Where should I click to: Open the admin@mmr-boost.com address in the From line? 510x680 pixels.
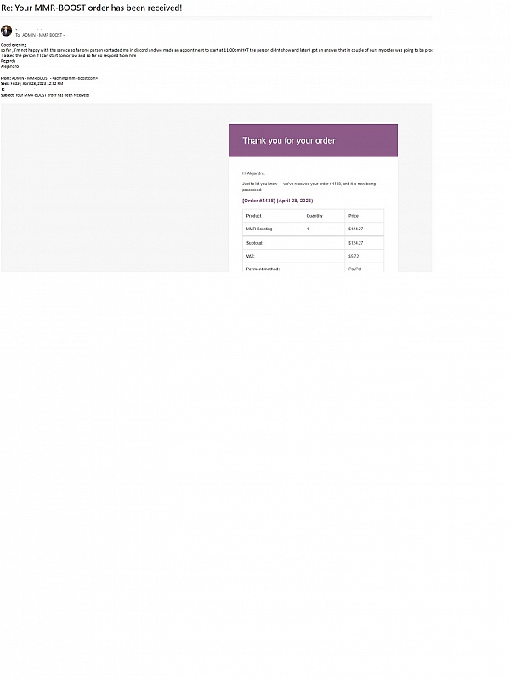75,78
